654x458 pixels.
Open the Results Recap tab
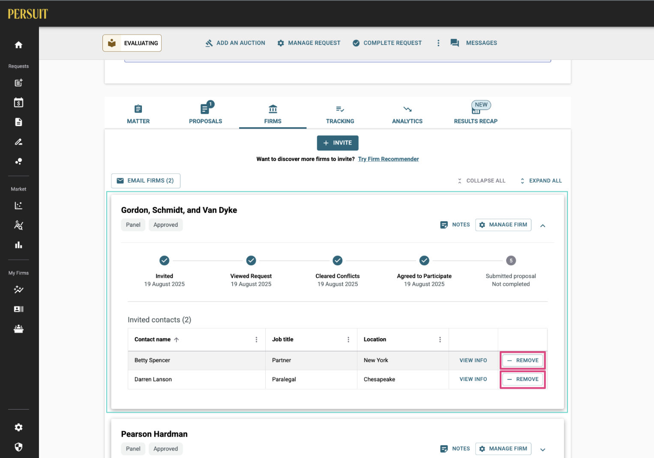[476, 114]
